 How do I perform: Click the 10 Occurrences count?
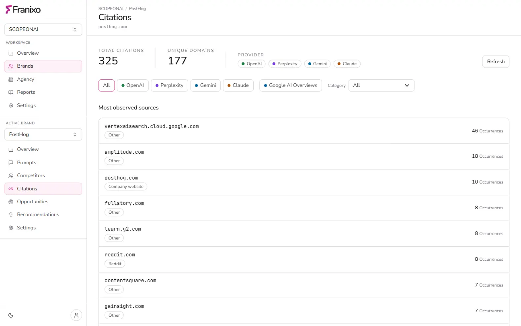click(487, 182)
